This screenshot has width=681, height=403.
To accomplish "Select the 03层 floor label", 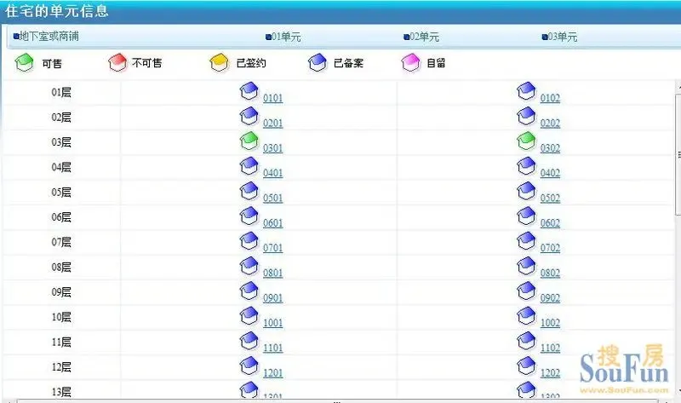I will tap(61, 142).
